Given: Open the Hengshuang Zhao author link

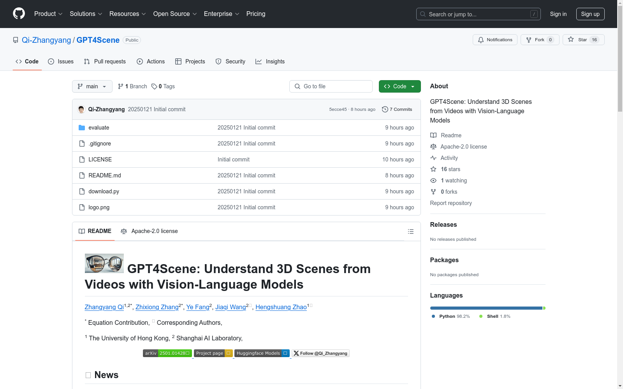Looking at the screenshot, I should click(x=281, y=307).
